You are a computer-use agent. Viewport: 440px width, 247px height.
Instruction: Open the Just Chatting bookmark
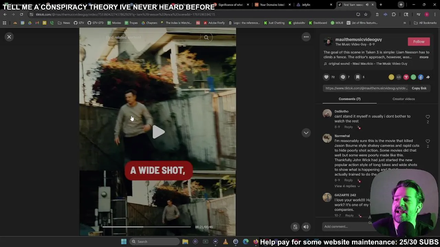[274, 23]
